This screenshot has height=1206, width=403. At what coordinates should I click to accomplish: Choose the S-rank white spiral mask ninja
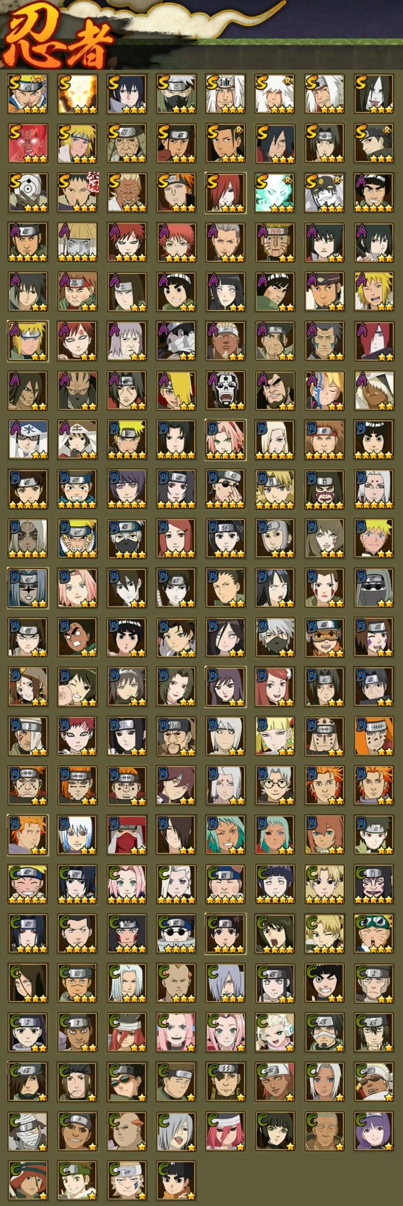click(x=28, y=193)
